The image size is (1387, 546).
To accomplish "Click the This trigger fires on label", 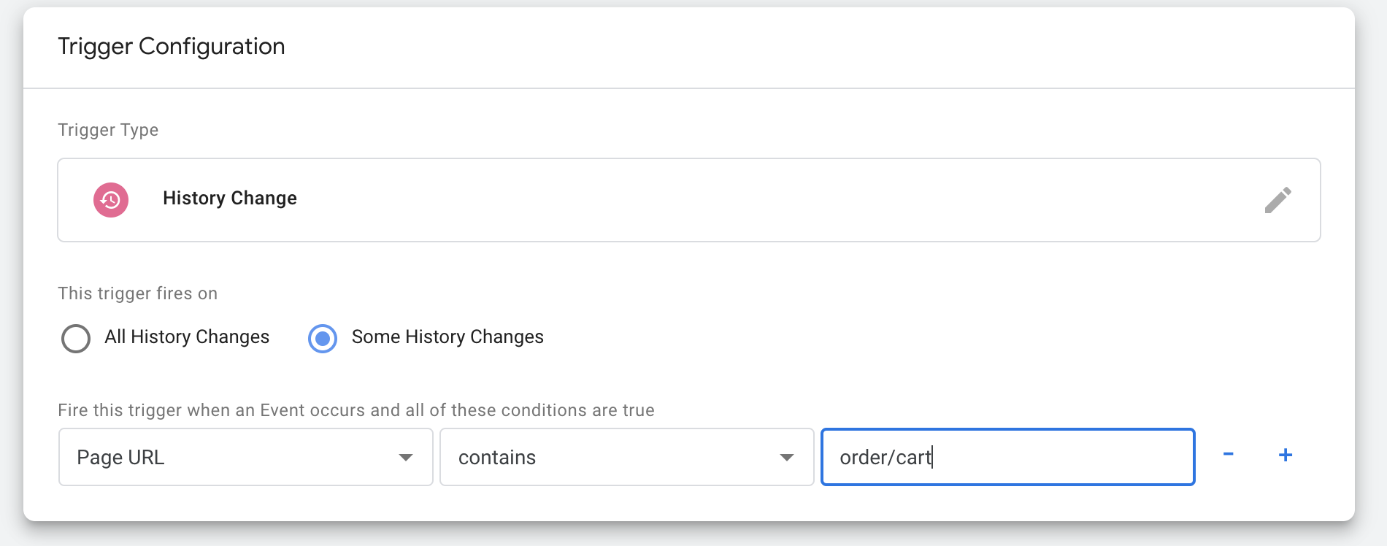I will tap(138, 293).
